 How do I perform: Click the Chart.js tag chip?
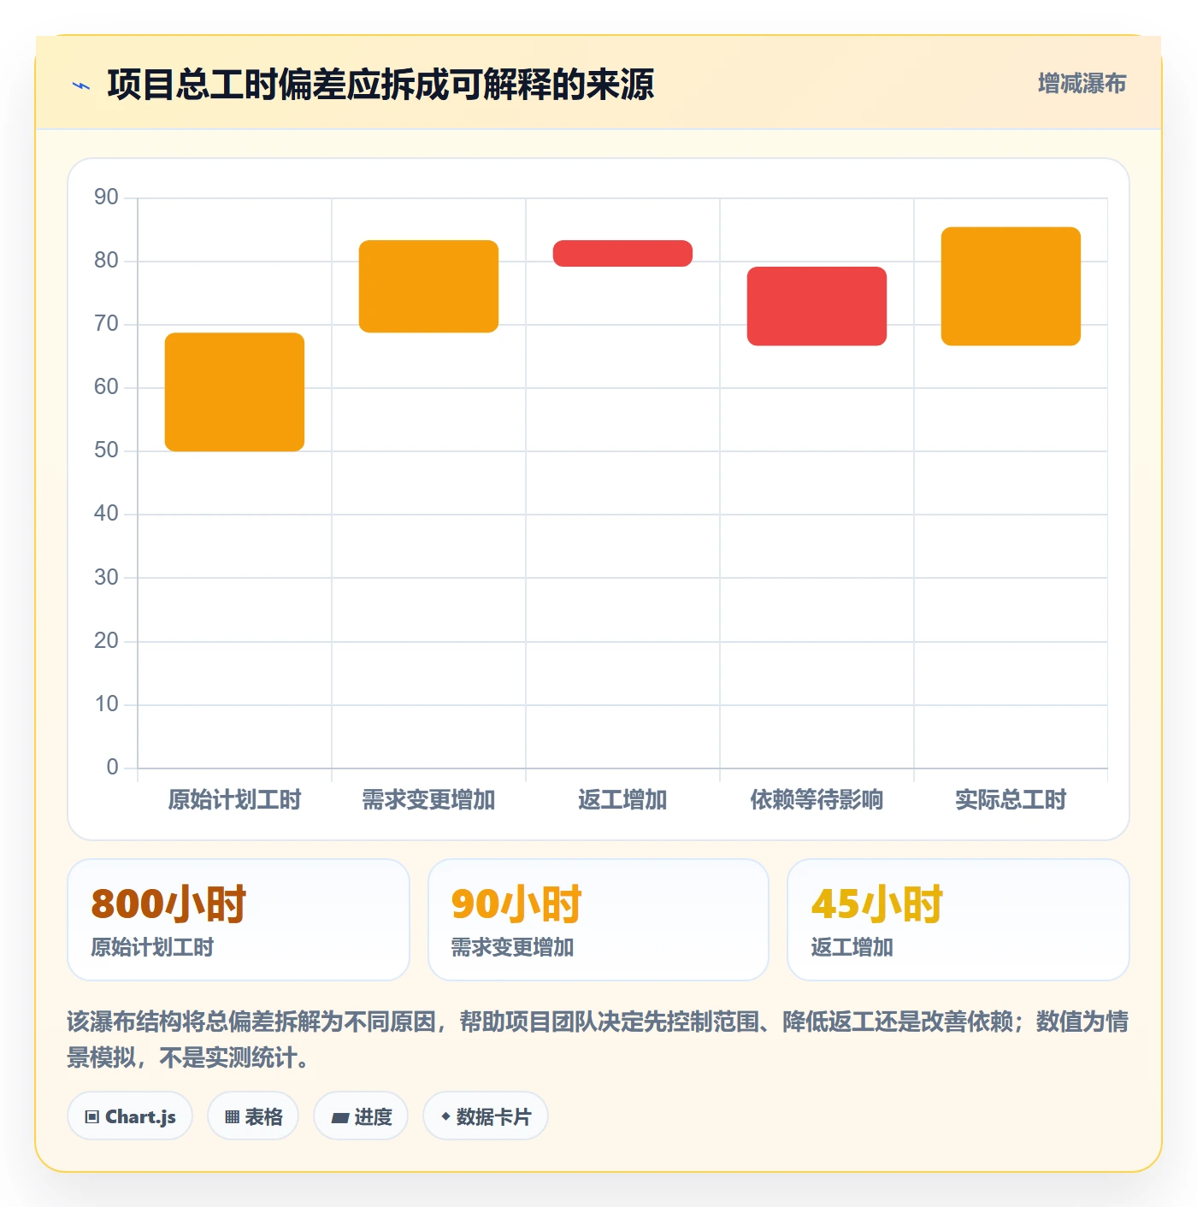130,1116
